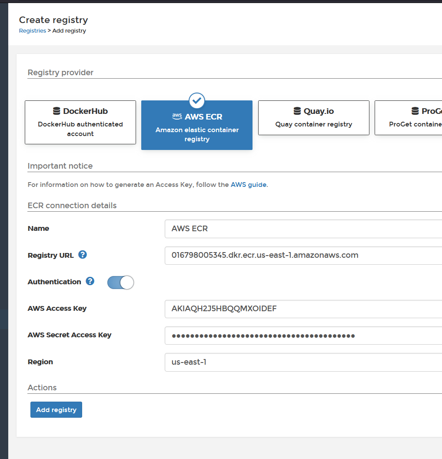This screenshot has width=442, height=459.
Task: Disable the Authentication toggle switch
Action: click(120, 283)
